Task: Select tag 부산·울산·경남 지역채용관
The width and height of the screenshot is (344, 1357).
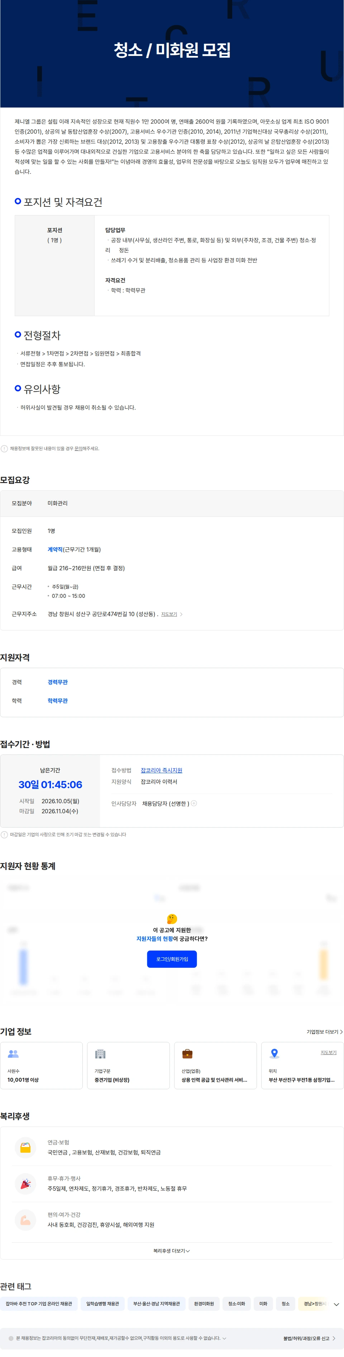Action: point(157,1304)
